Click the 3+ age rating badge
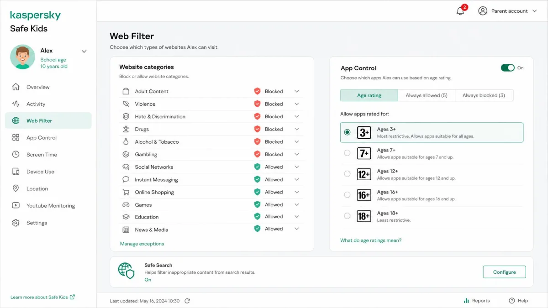Screen dimensions: 548x308 tap(364, 132)
